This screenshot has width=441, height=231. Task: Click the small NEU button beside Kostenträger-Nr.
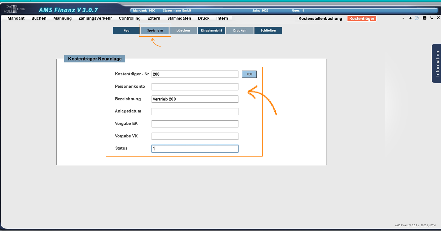pyautogui.click(x=249, y=74)
